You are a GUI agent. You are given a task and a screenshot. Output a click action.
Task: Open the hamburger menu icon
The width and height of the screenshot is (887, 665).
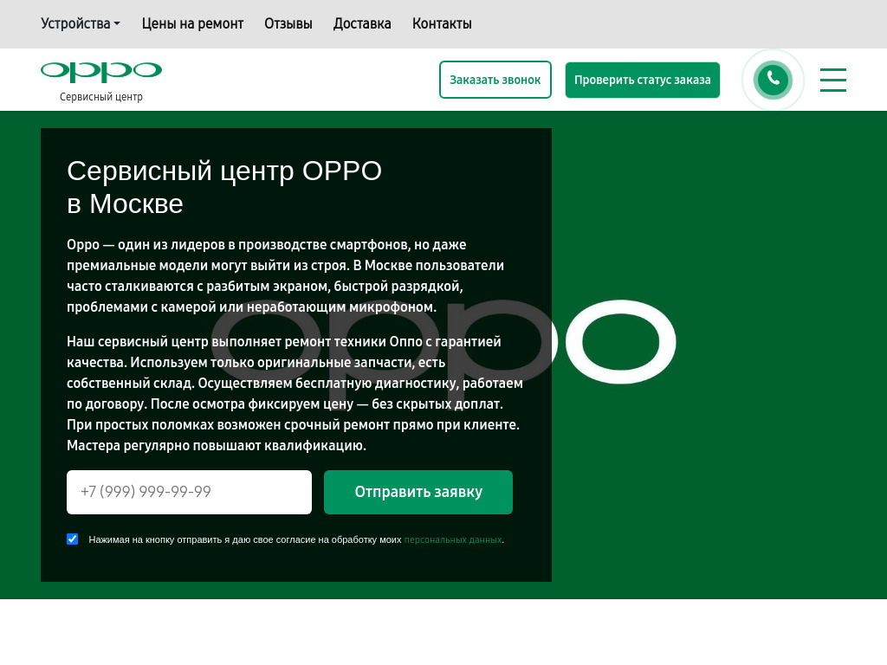[832, 80]
